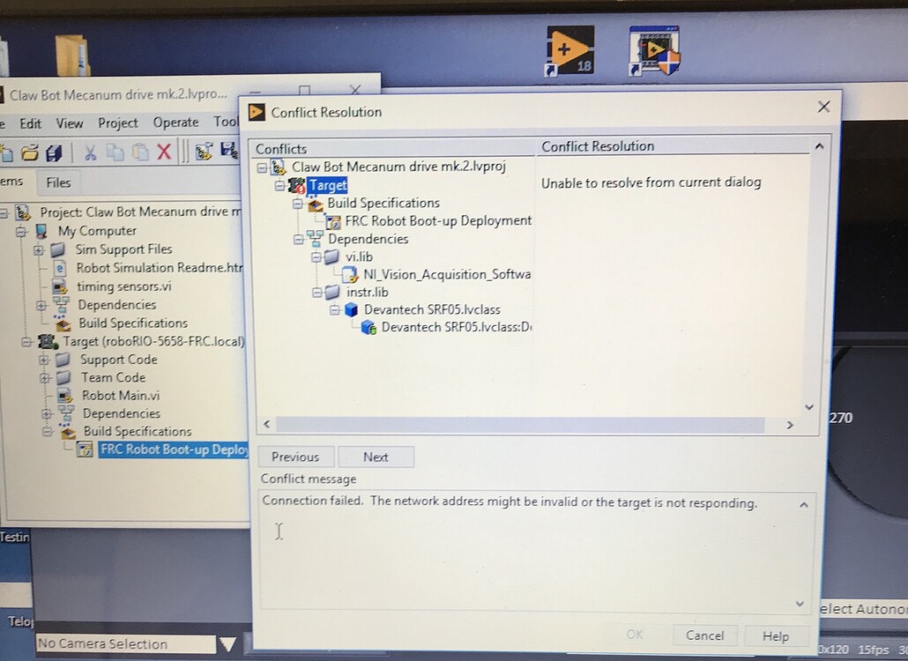Image resolution: width=908 pixels, height=661 pixels.
Task: Close the Conflict Resolution dialog
Action: 823,107
